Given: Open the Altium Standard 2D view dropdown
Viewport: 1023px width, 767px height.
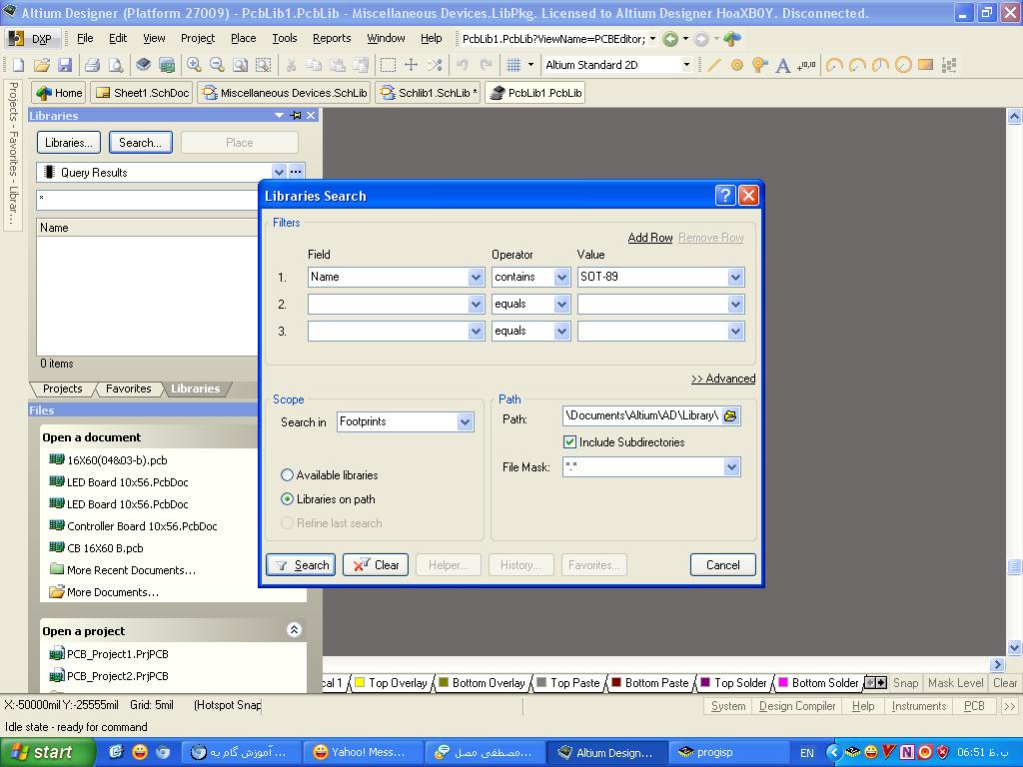Looking at the screenshot, I should 685,65.
